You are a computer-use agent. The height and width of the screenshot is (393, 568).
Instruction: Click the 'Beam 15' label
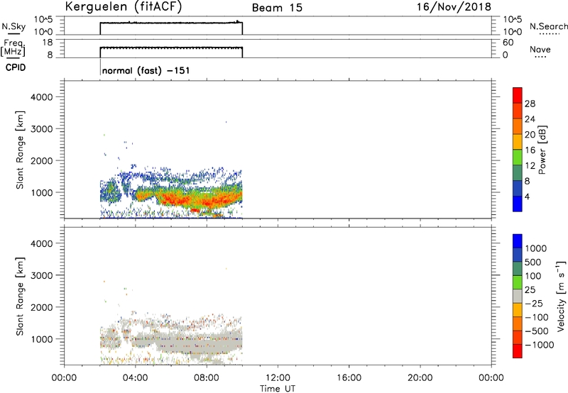(277, 8)
